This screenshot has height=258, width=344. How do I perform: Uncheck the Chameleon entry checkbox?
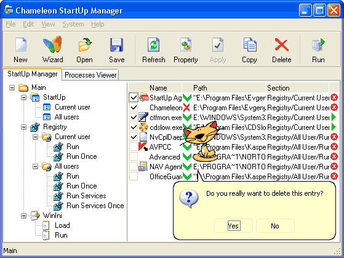134,107
